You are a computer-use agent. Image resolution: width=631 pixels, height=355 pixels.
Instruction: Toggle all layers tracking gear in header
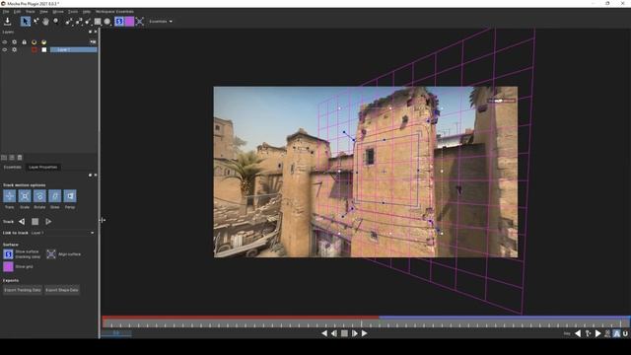[15, 41]
